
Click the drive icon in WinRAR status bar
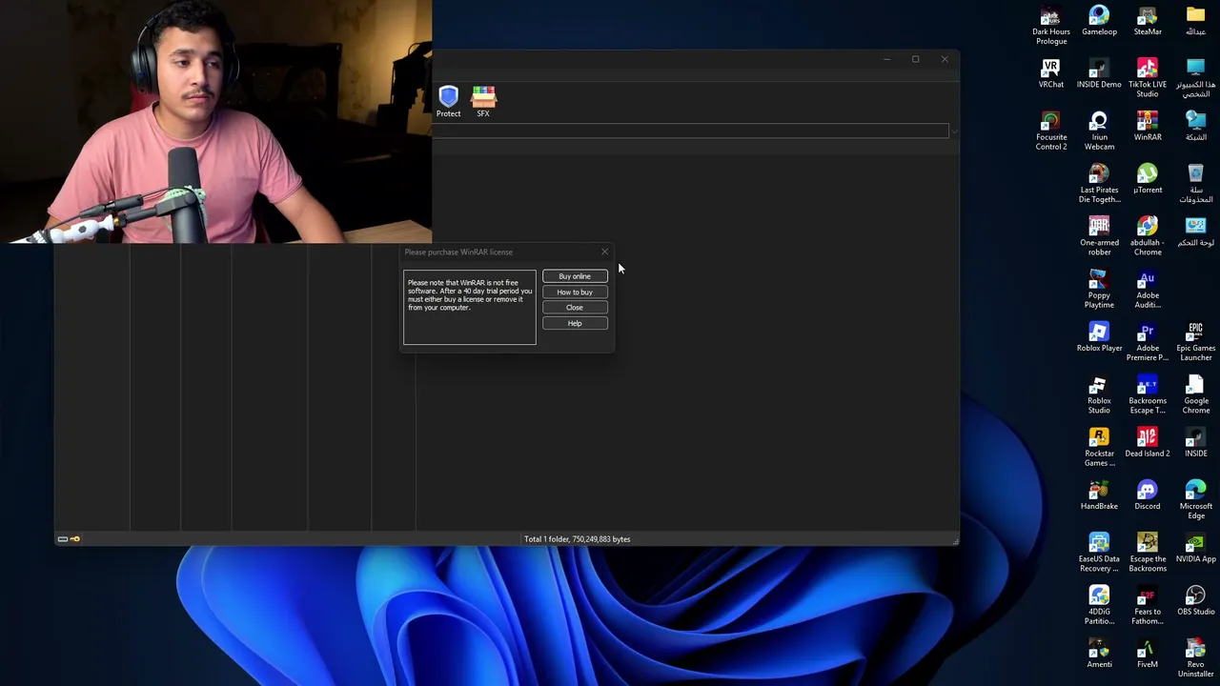63,539
